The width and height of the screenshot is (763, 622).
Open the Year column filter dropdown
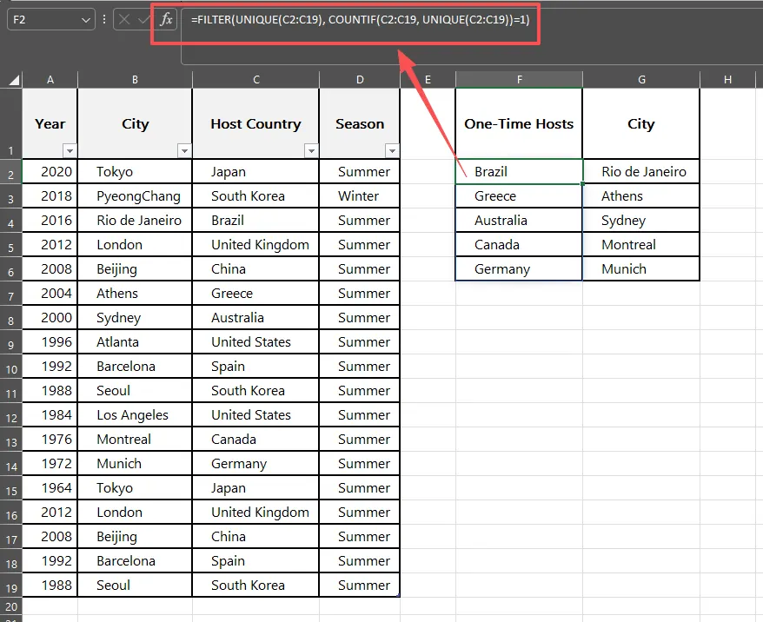[x=70, y=150]
